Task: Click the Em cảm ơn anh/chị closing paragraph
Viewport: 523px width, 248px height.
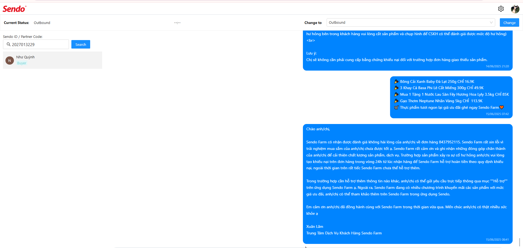Action: point(406,210)
